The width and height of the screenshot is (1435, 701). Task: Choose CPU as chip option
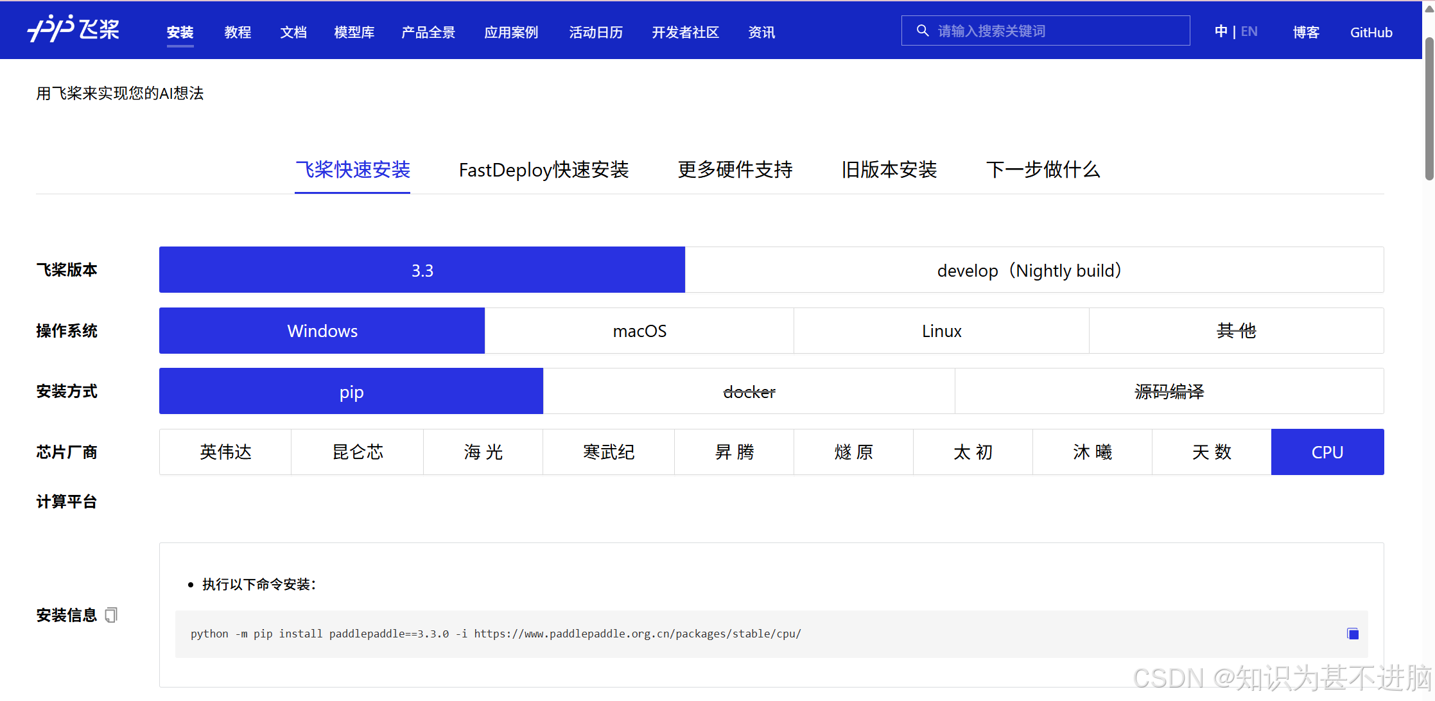[1328, 452]
